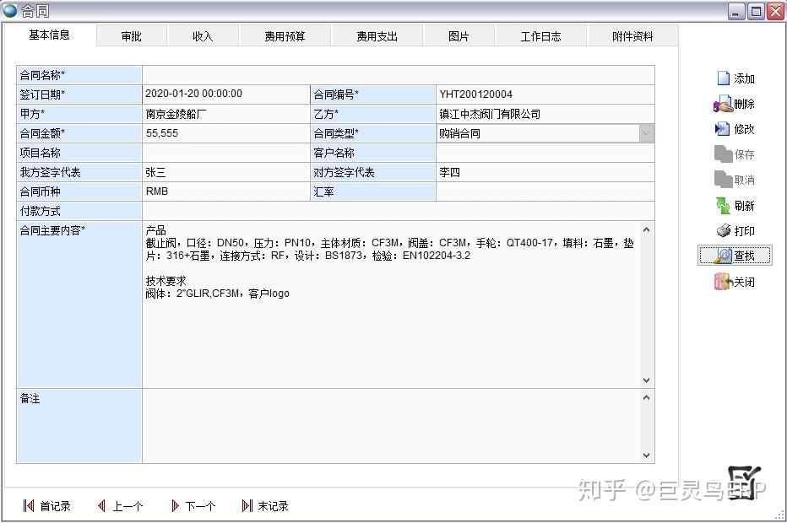This screenshot has height=523, width=787.
Task: Select the 费用预算 tab
Action: pos(285,36)
